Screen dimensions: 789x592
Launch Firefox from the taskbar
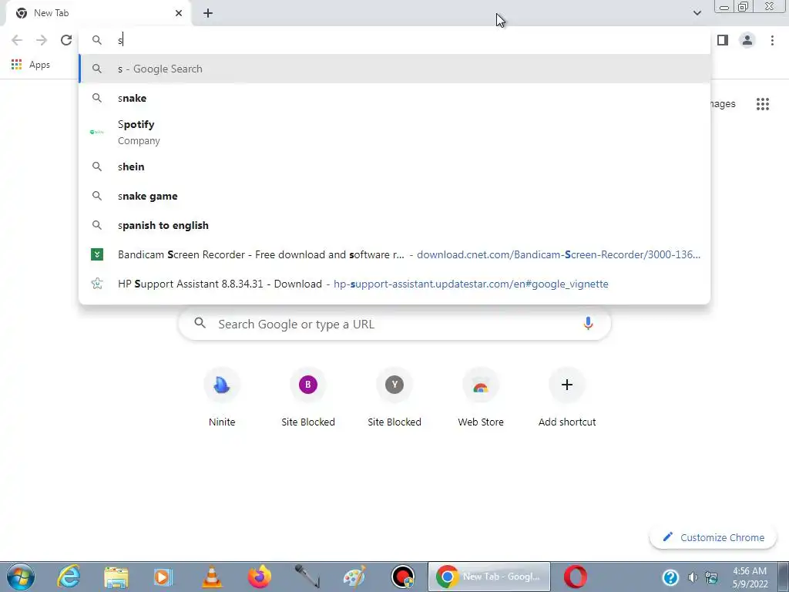pyautogui.click(x=259, y=577)
